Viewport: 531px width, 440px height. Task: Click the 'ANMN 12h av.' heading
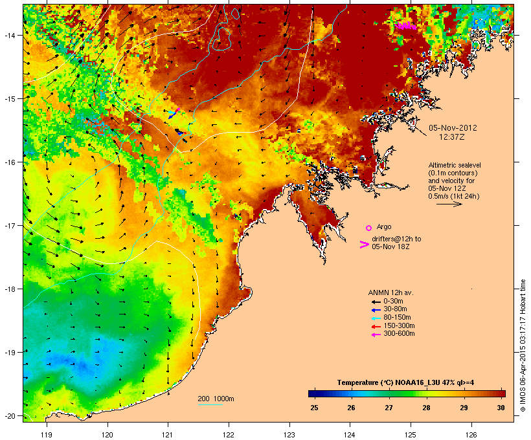390,292
